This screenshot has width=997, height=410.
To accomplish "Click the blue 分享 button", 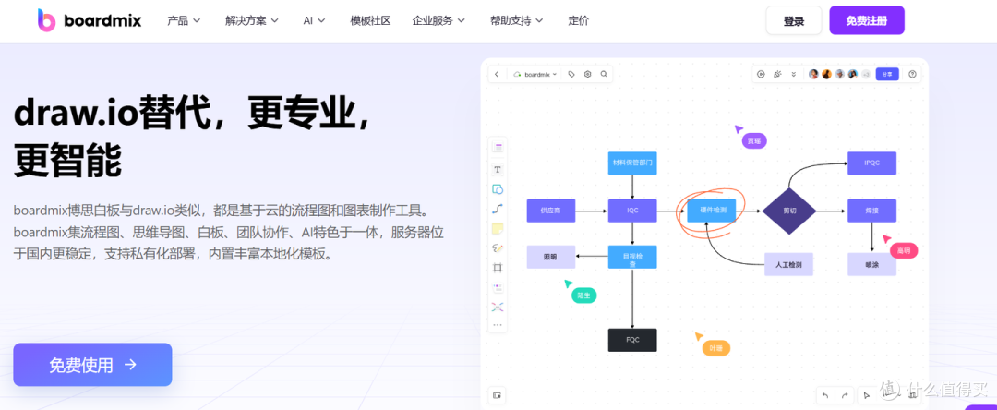I will click(x=887, y=74).
